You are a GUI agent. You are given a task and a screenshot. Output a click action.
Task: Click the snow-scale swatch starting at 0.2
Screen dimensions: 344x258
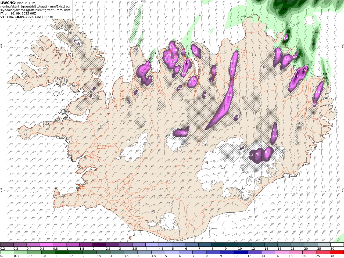[x=7, y=245]
